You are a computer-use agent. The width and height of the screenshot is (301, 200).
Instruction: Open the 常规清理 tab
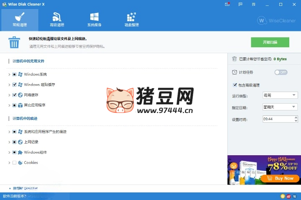point(20,20)
